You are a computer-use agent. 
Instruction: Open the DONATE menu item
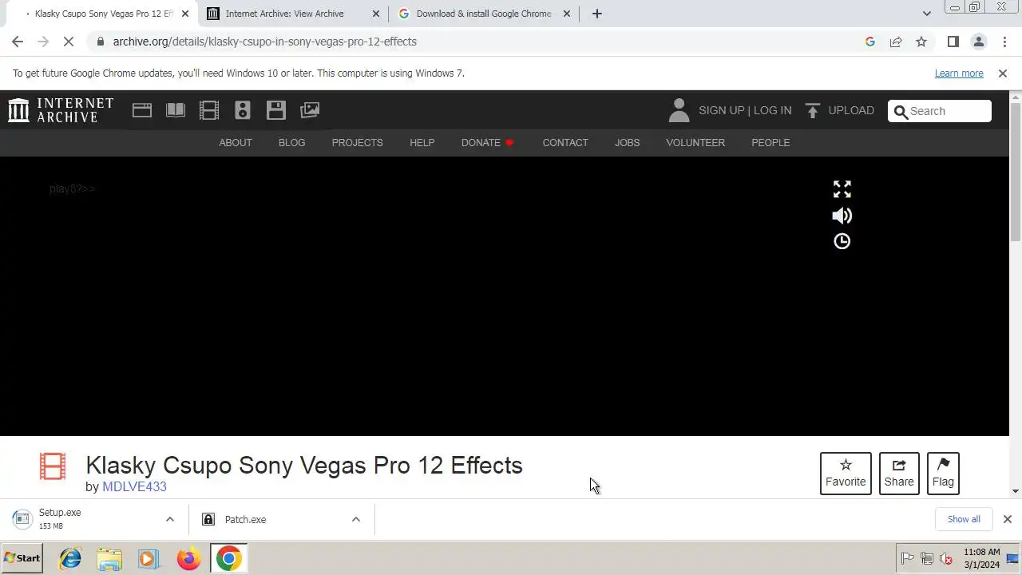coord(487,143)
